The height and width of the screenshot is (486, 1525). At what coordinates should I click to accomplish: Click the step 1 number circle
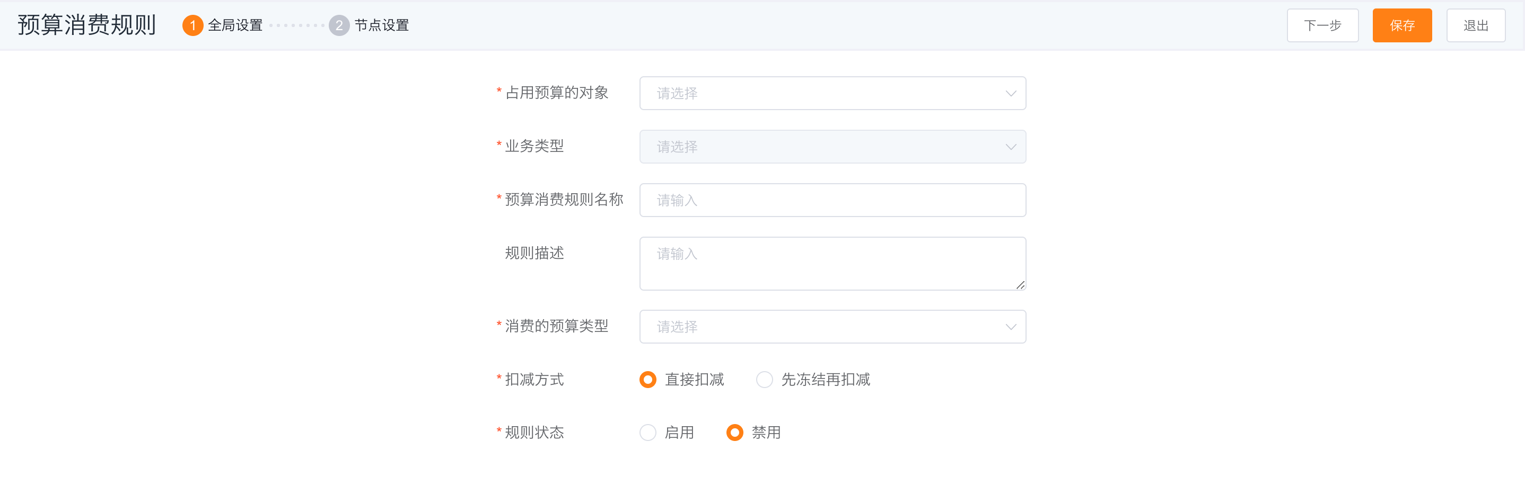[x=192, y=25]
